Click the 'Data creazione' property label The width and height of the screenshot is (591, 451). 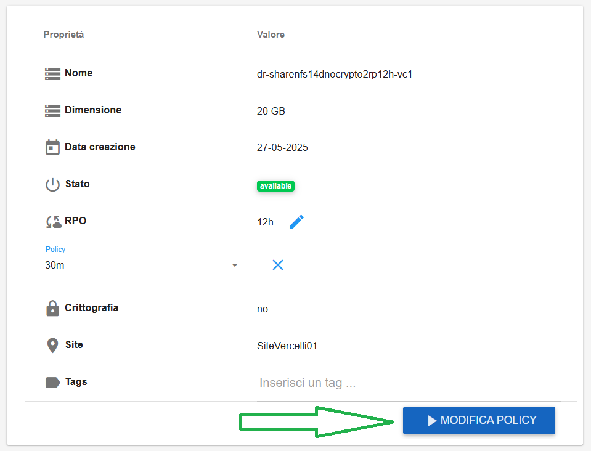[x=100, y=147]
